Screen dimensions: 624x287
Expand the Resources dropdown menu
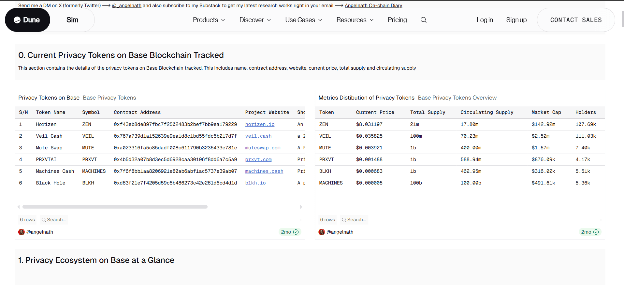pyautogui.click(x=355, y=20)
